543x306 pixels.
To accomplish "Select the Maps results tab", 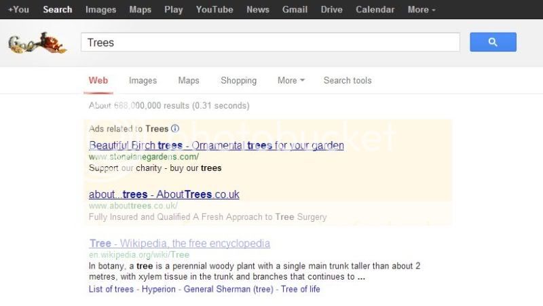I will click(x=189, y=81).
